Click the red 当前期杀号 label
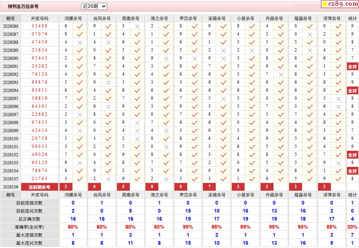 click(x=39, y=187)
